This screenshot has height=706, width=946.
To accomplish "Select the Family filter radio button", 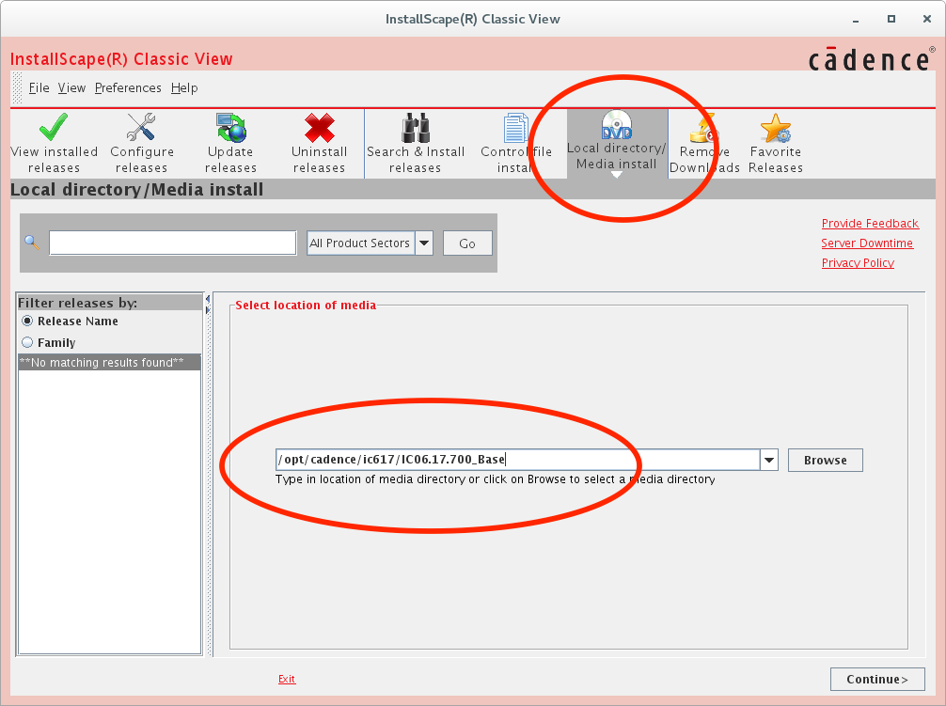I will click(x=27, y=342).
